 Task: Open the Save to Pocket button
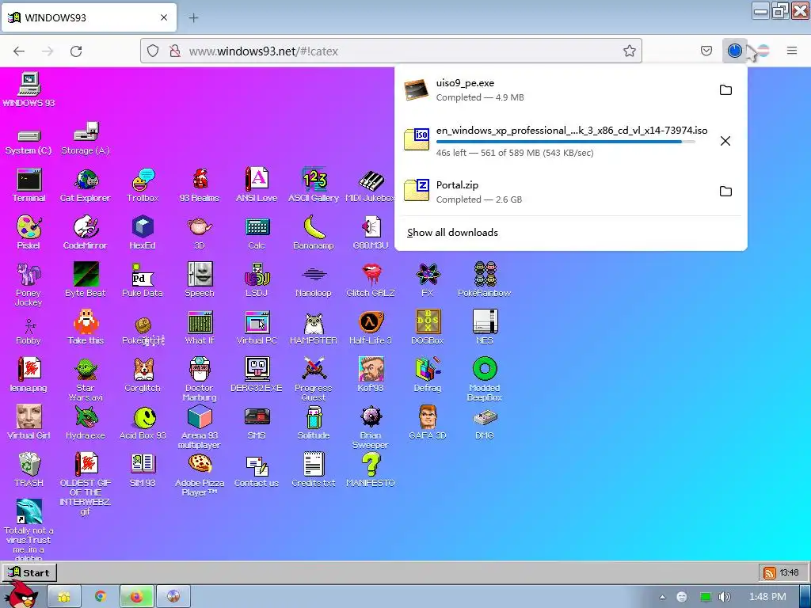(x=706, y=51)
